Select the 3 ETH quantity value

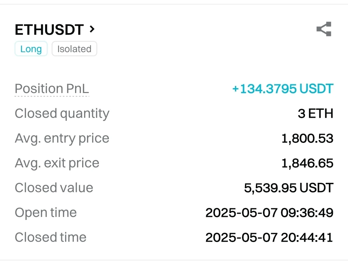[x=315, y=114]
